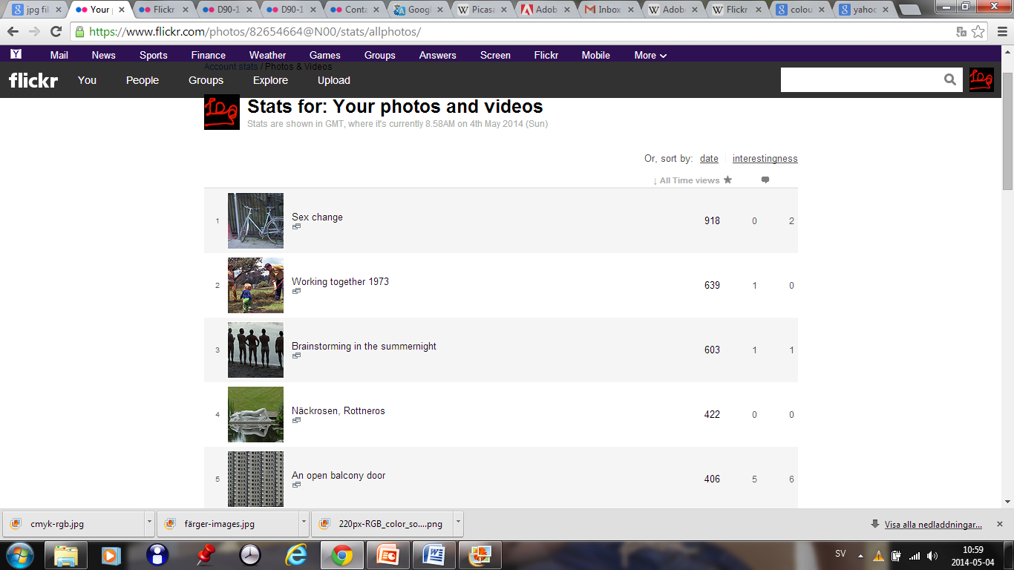Viewport: 1014px width, 570px height.
Task: Click the red pushpin taskbar icon
Action: [x=204, y=554]
